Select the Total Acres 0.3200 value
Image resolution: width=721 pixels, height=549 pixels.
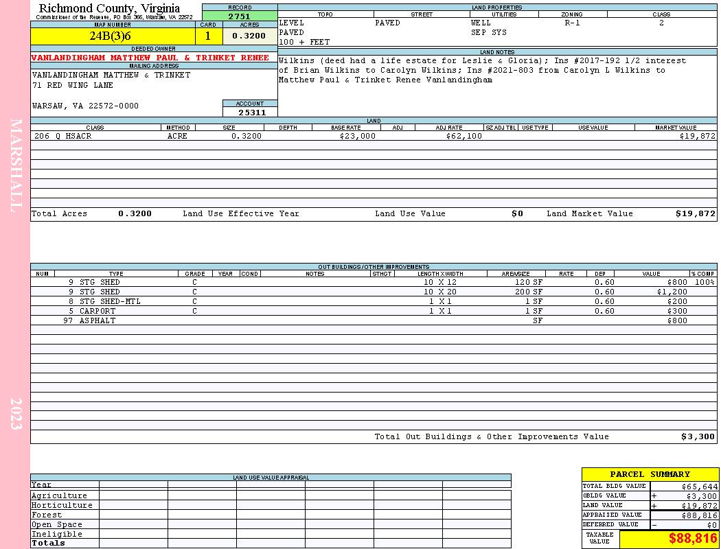(x=135, y=213)
